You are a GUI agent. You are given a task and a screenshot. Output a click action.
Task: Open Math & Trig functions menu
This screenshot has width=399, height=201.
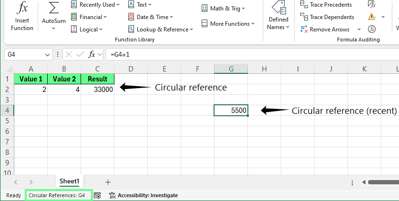pos(223,9)
